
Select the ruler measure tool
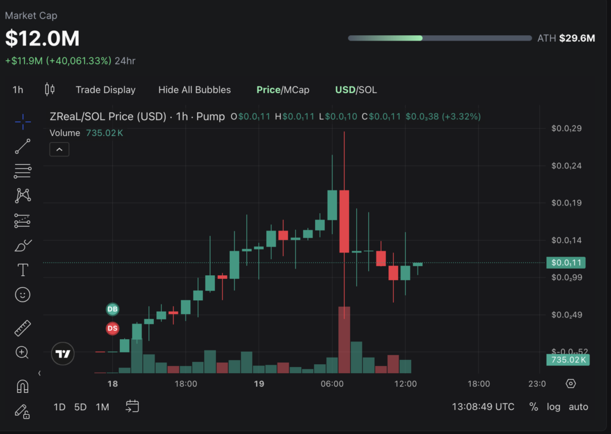click(x=23, y=328)
